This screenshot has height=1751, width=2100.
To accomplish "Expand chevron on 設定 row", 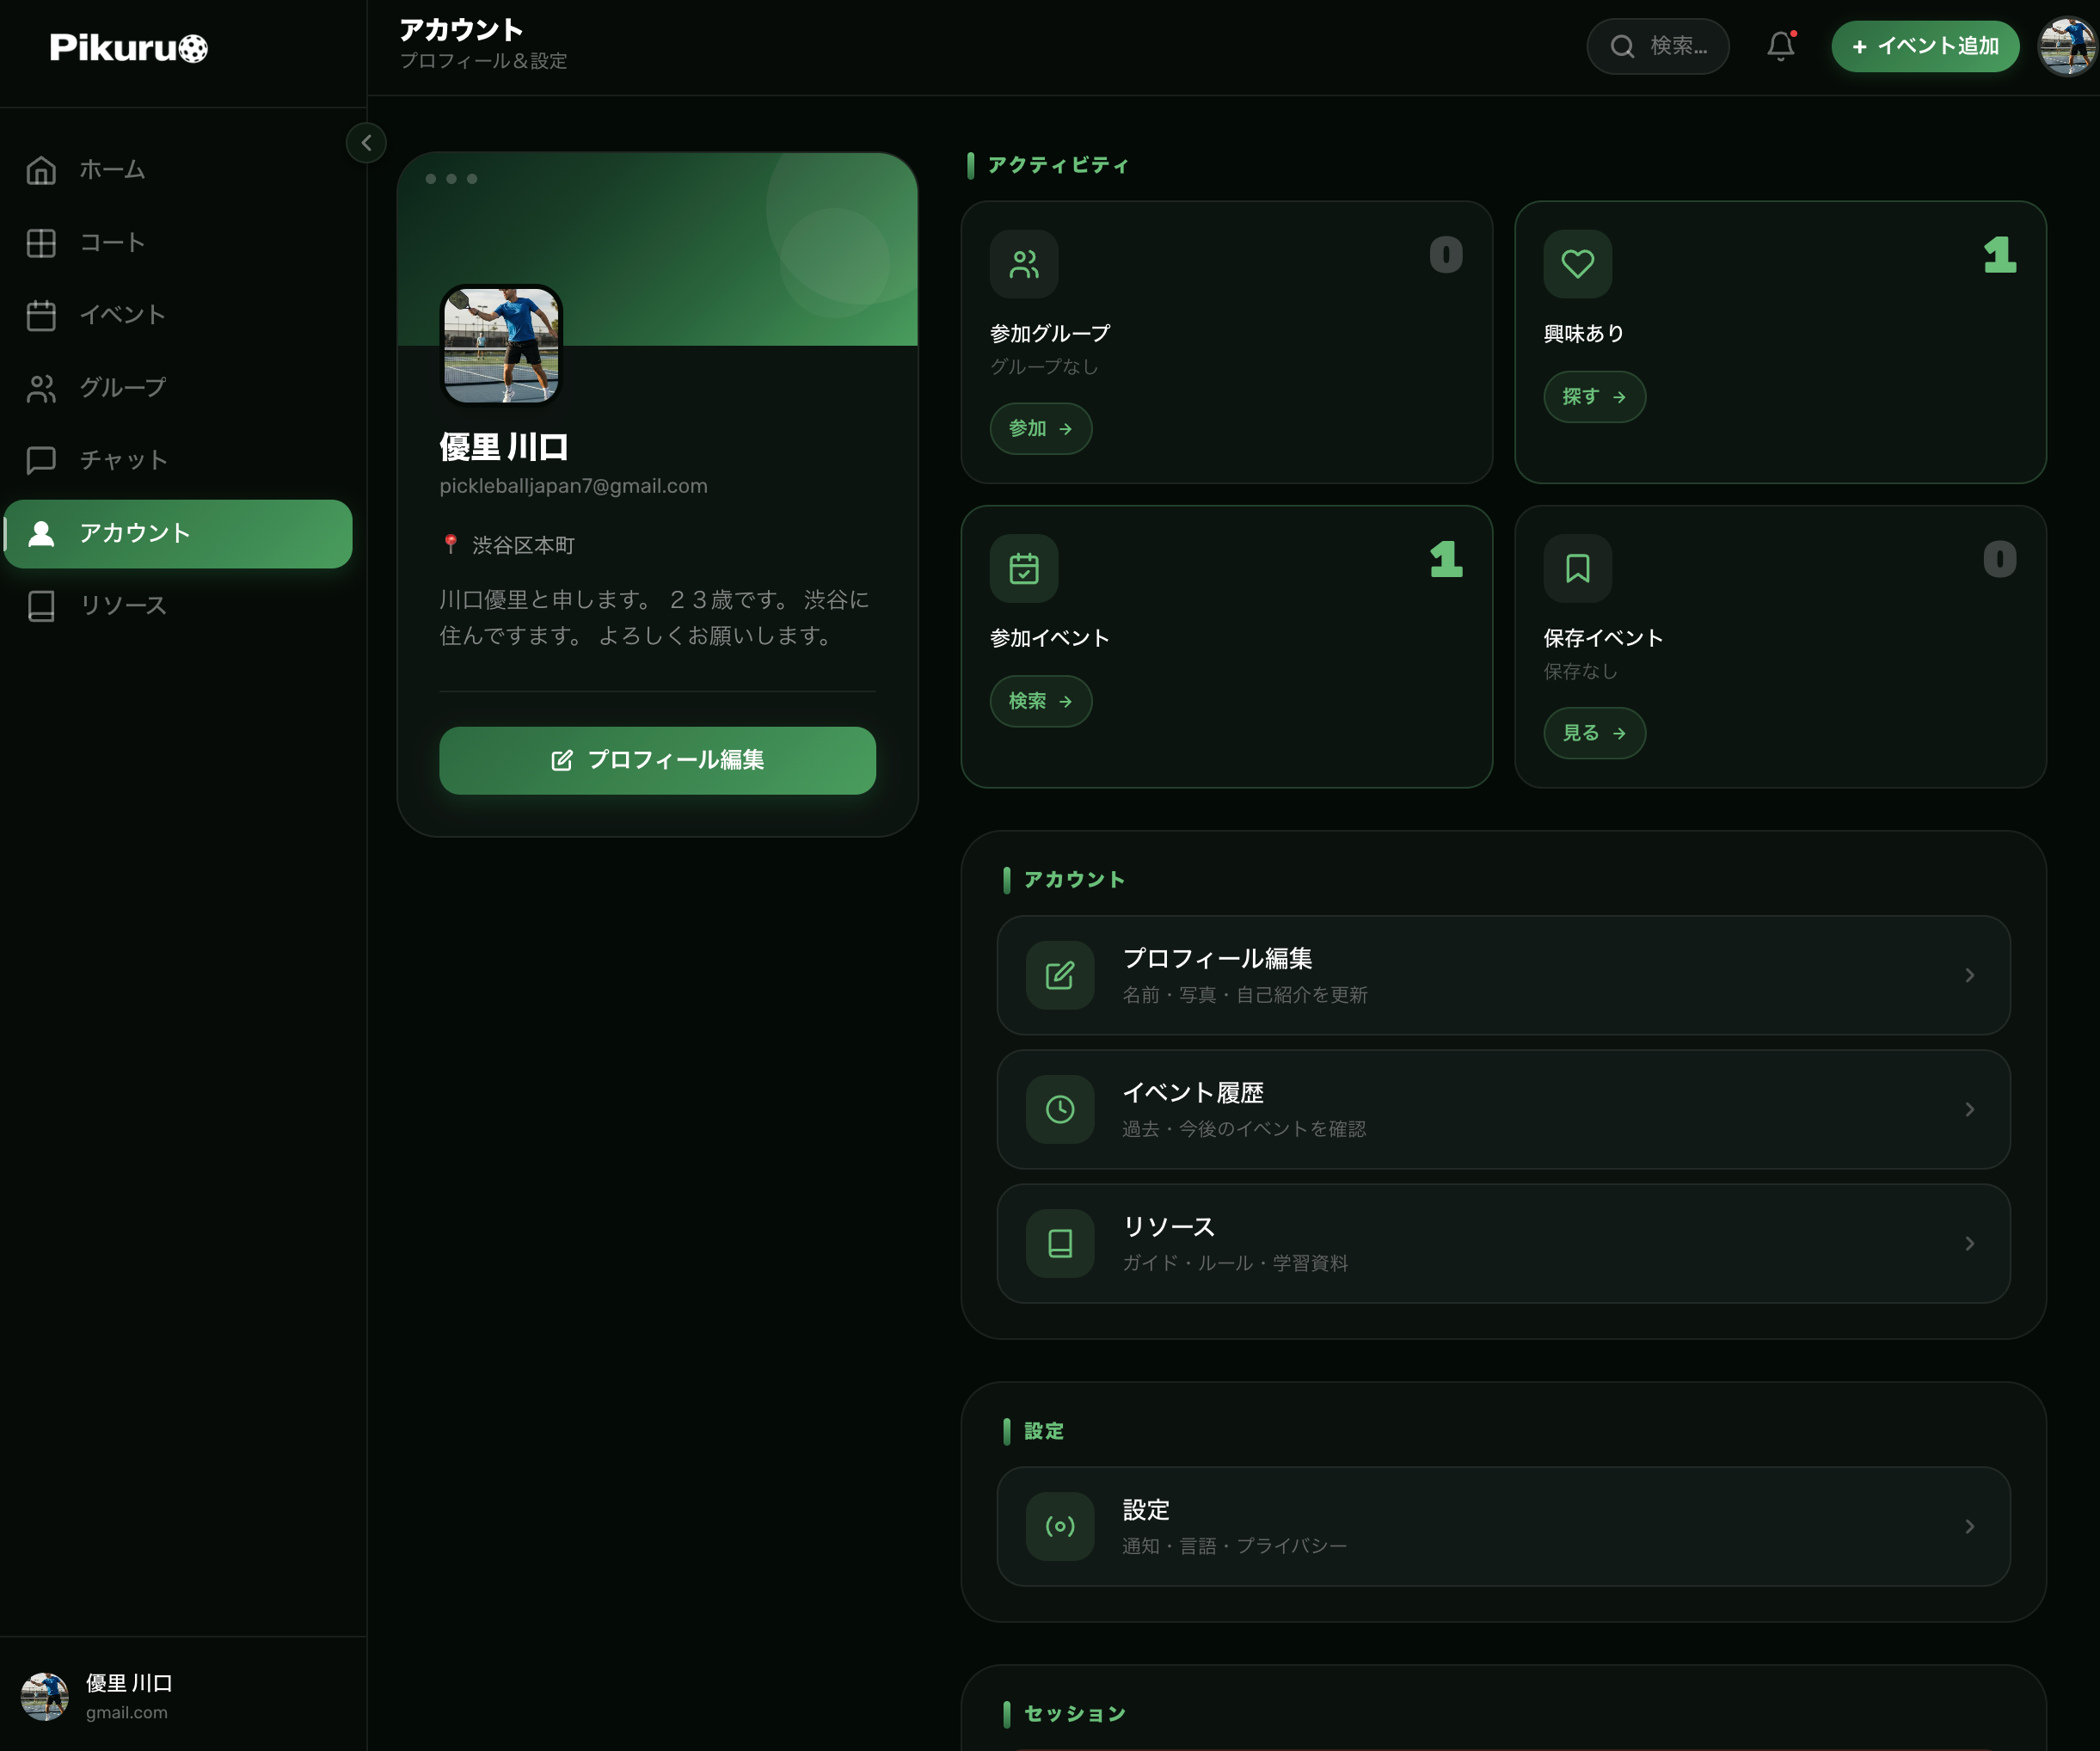I will coord(1969,1526).
